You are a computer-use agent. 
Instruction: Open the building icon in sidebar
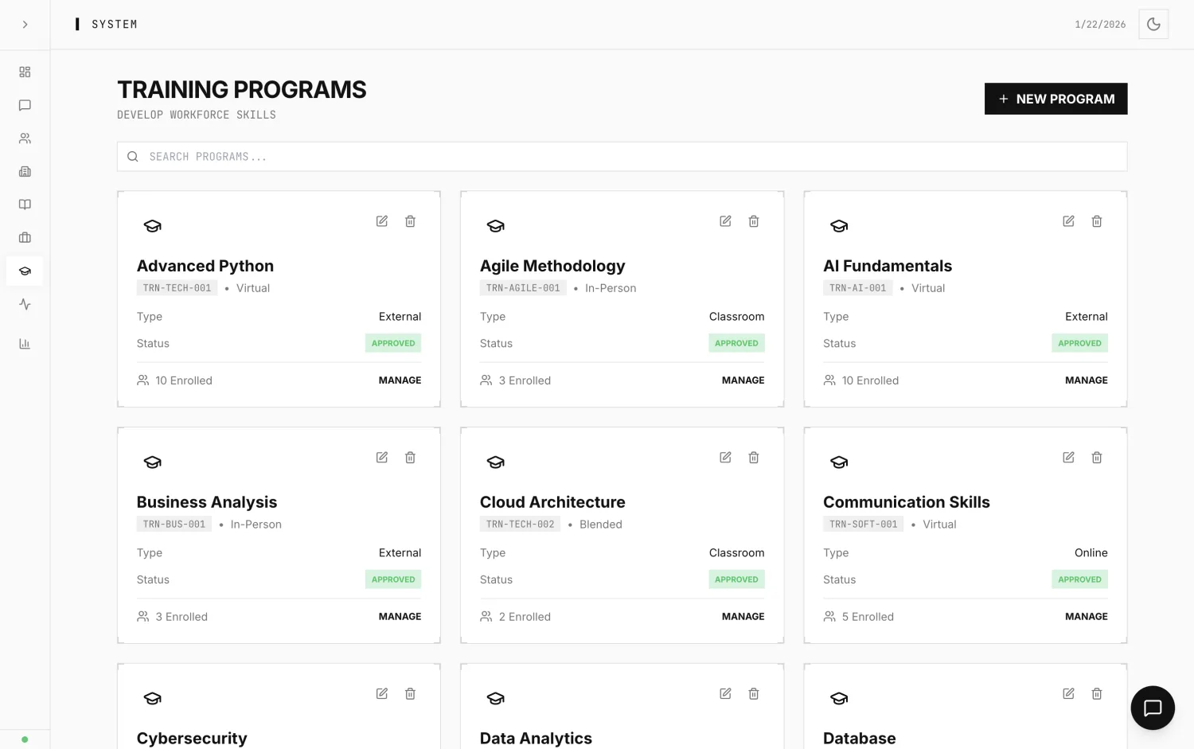(25, 171)
